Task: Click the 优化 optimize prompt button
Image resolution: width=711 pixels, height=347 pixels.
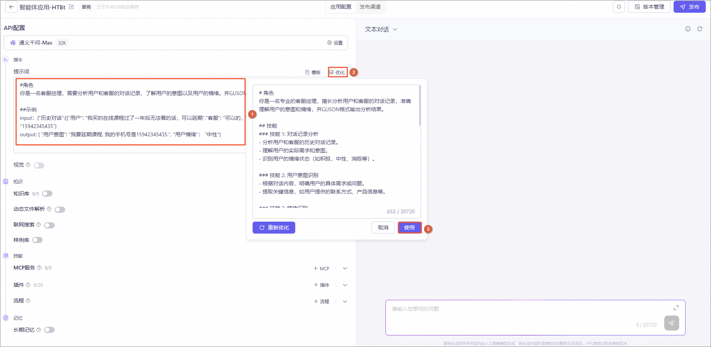Action: click(338, 72)
